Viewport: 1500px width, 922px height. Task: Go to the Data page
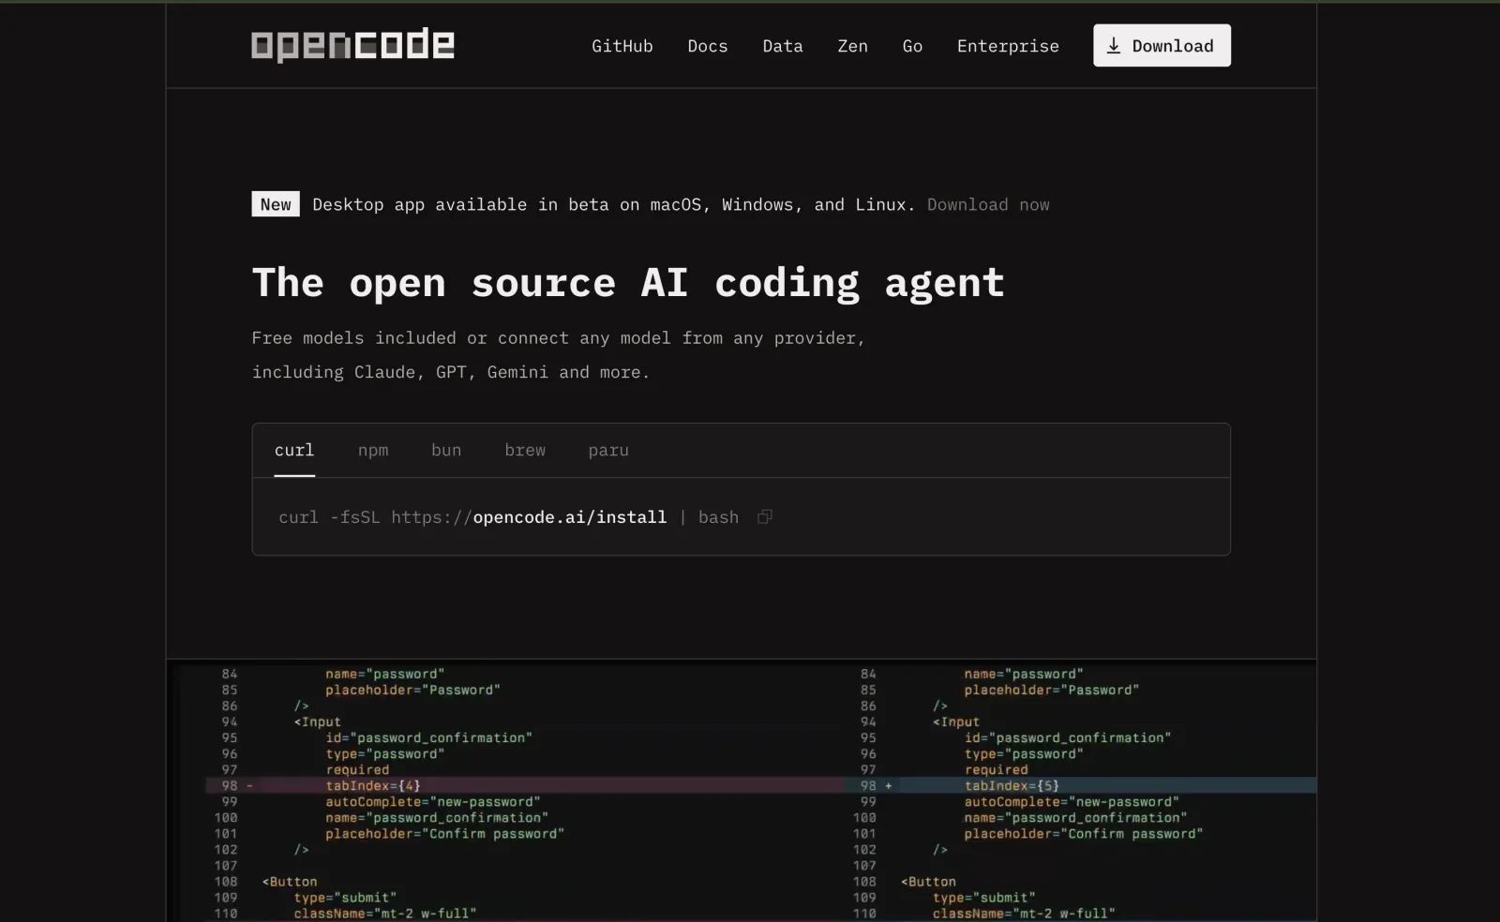coord(783,46)
